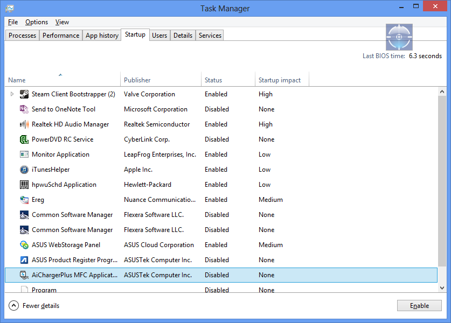Click the 'Realtek Semiconductor' publisher cell

tap(157, 124)
